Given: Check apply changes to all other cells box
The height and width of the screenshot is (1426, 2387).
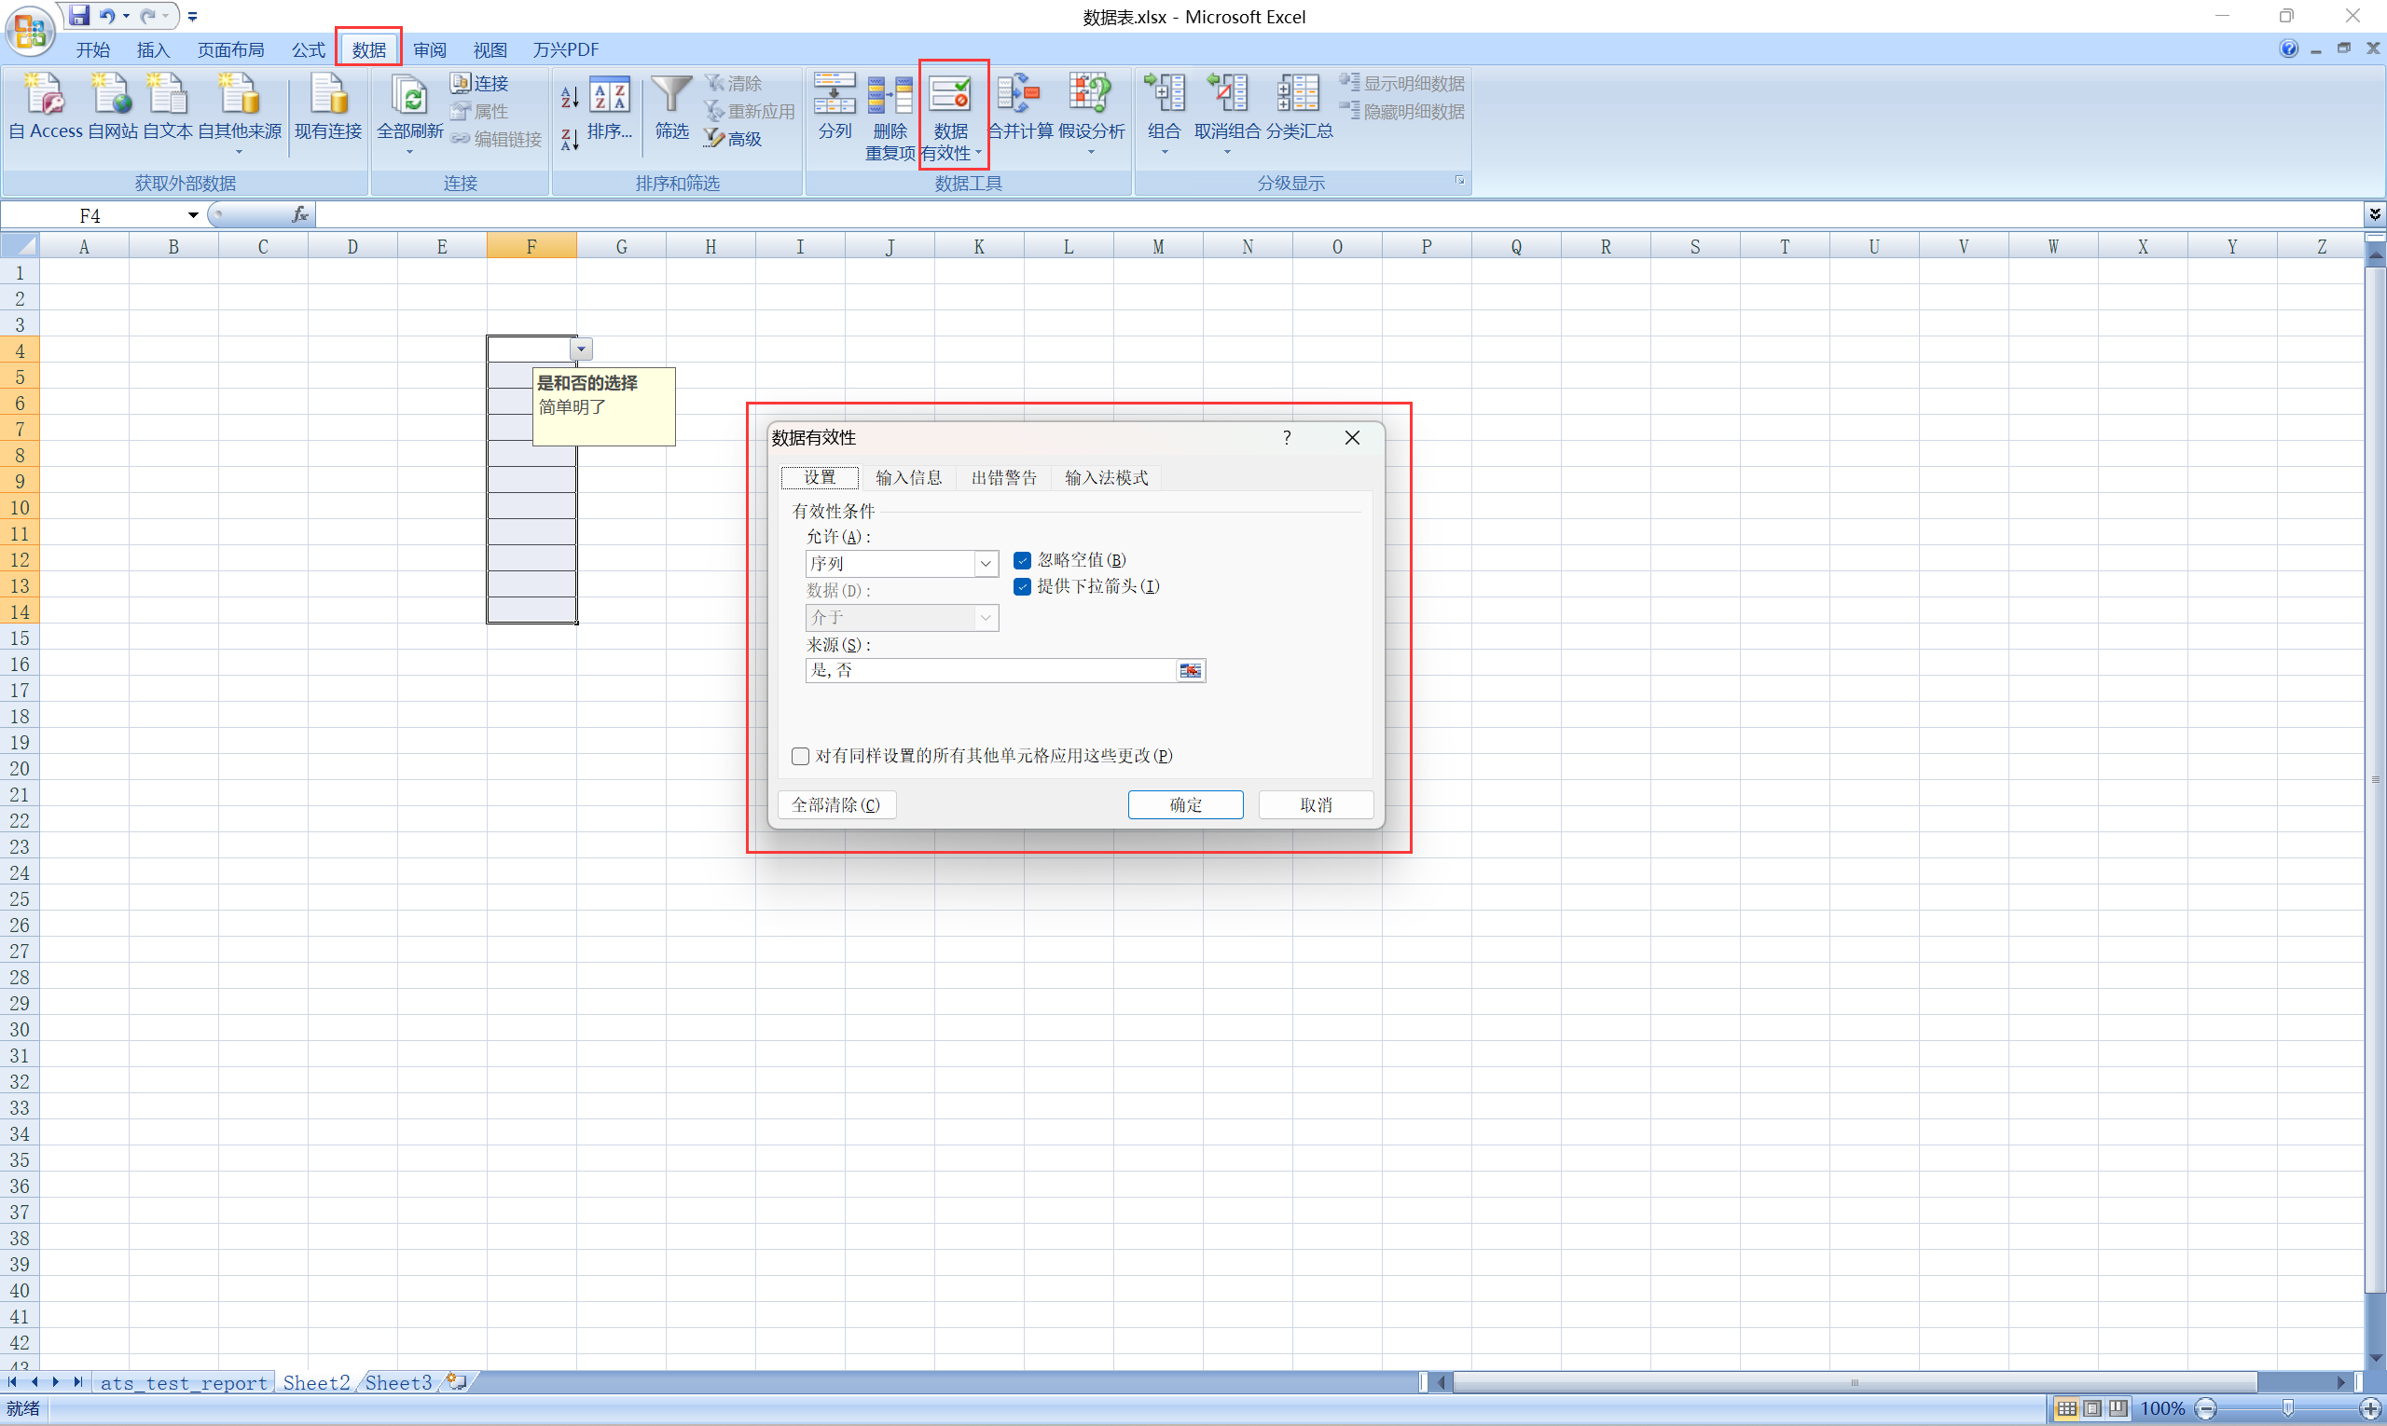Looking at the screenshot, I should coord(801,756).
